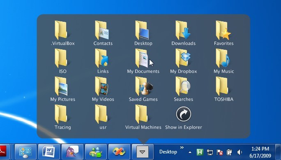Image resolution: width=281 pixels, height=160 pixels.
Task: Open the My Music folder
Action: (223, 60)
